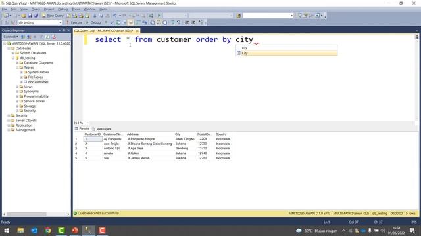Click the Save All icon
Image resolution: width=421 pixels, height=236 pixels.
pyautogui.click(x=36, y=16)
